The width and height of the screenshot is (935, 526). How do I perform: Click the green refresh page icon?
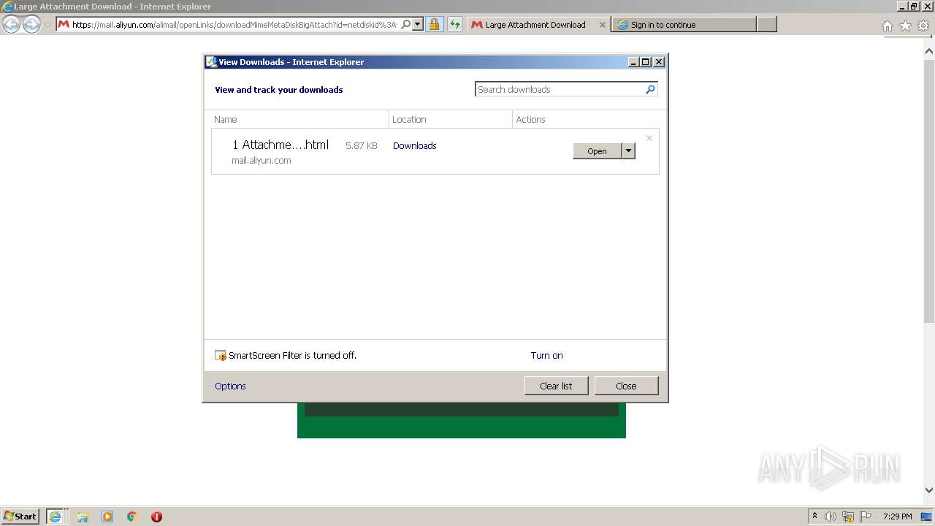455,24
